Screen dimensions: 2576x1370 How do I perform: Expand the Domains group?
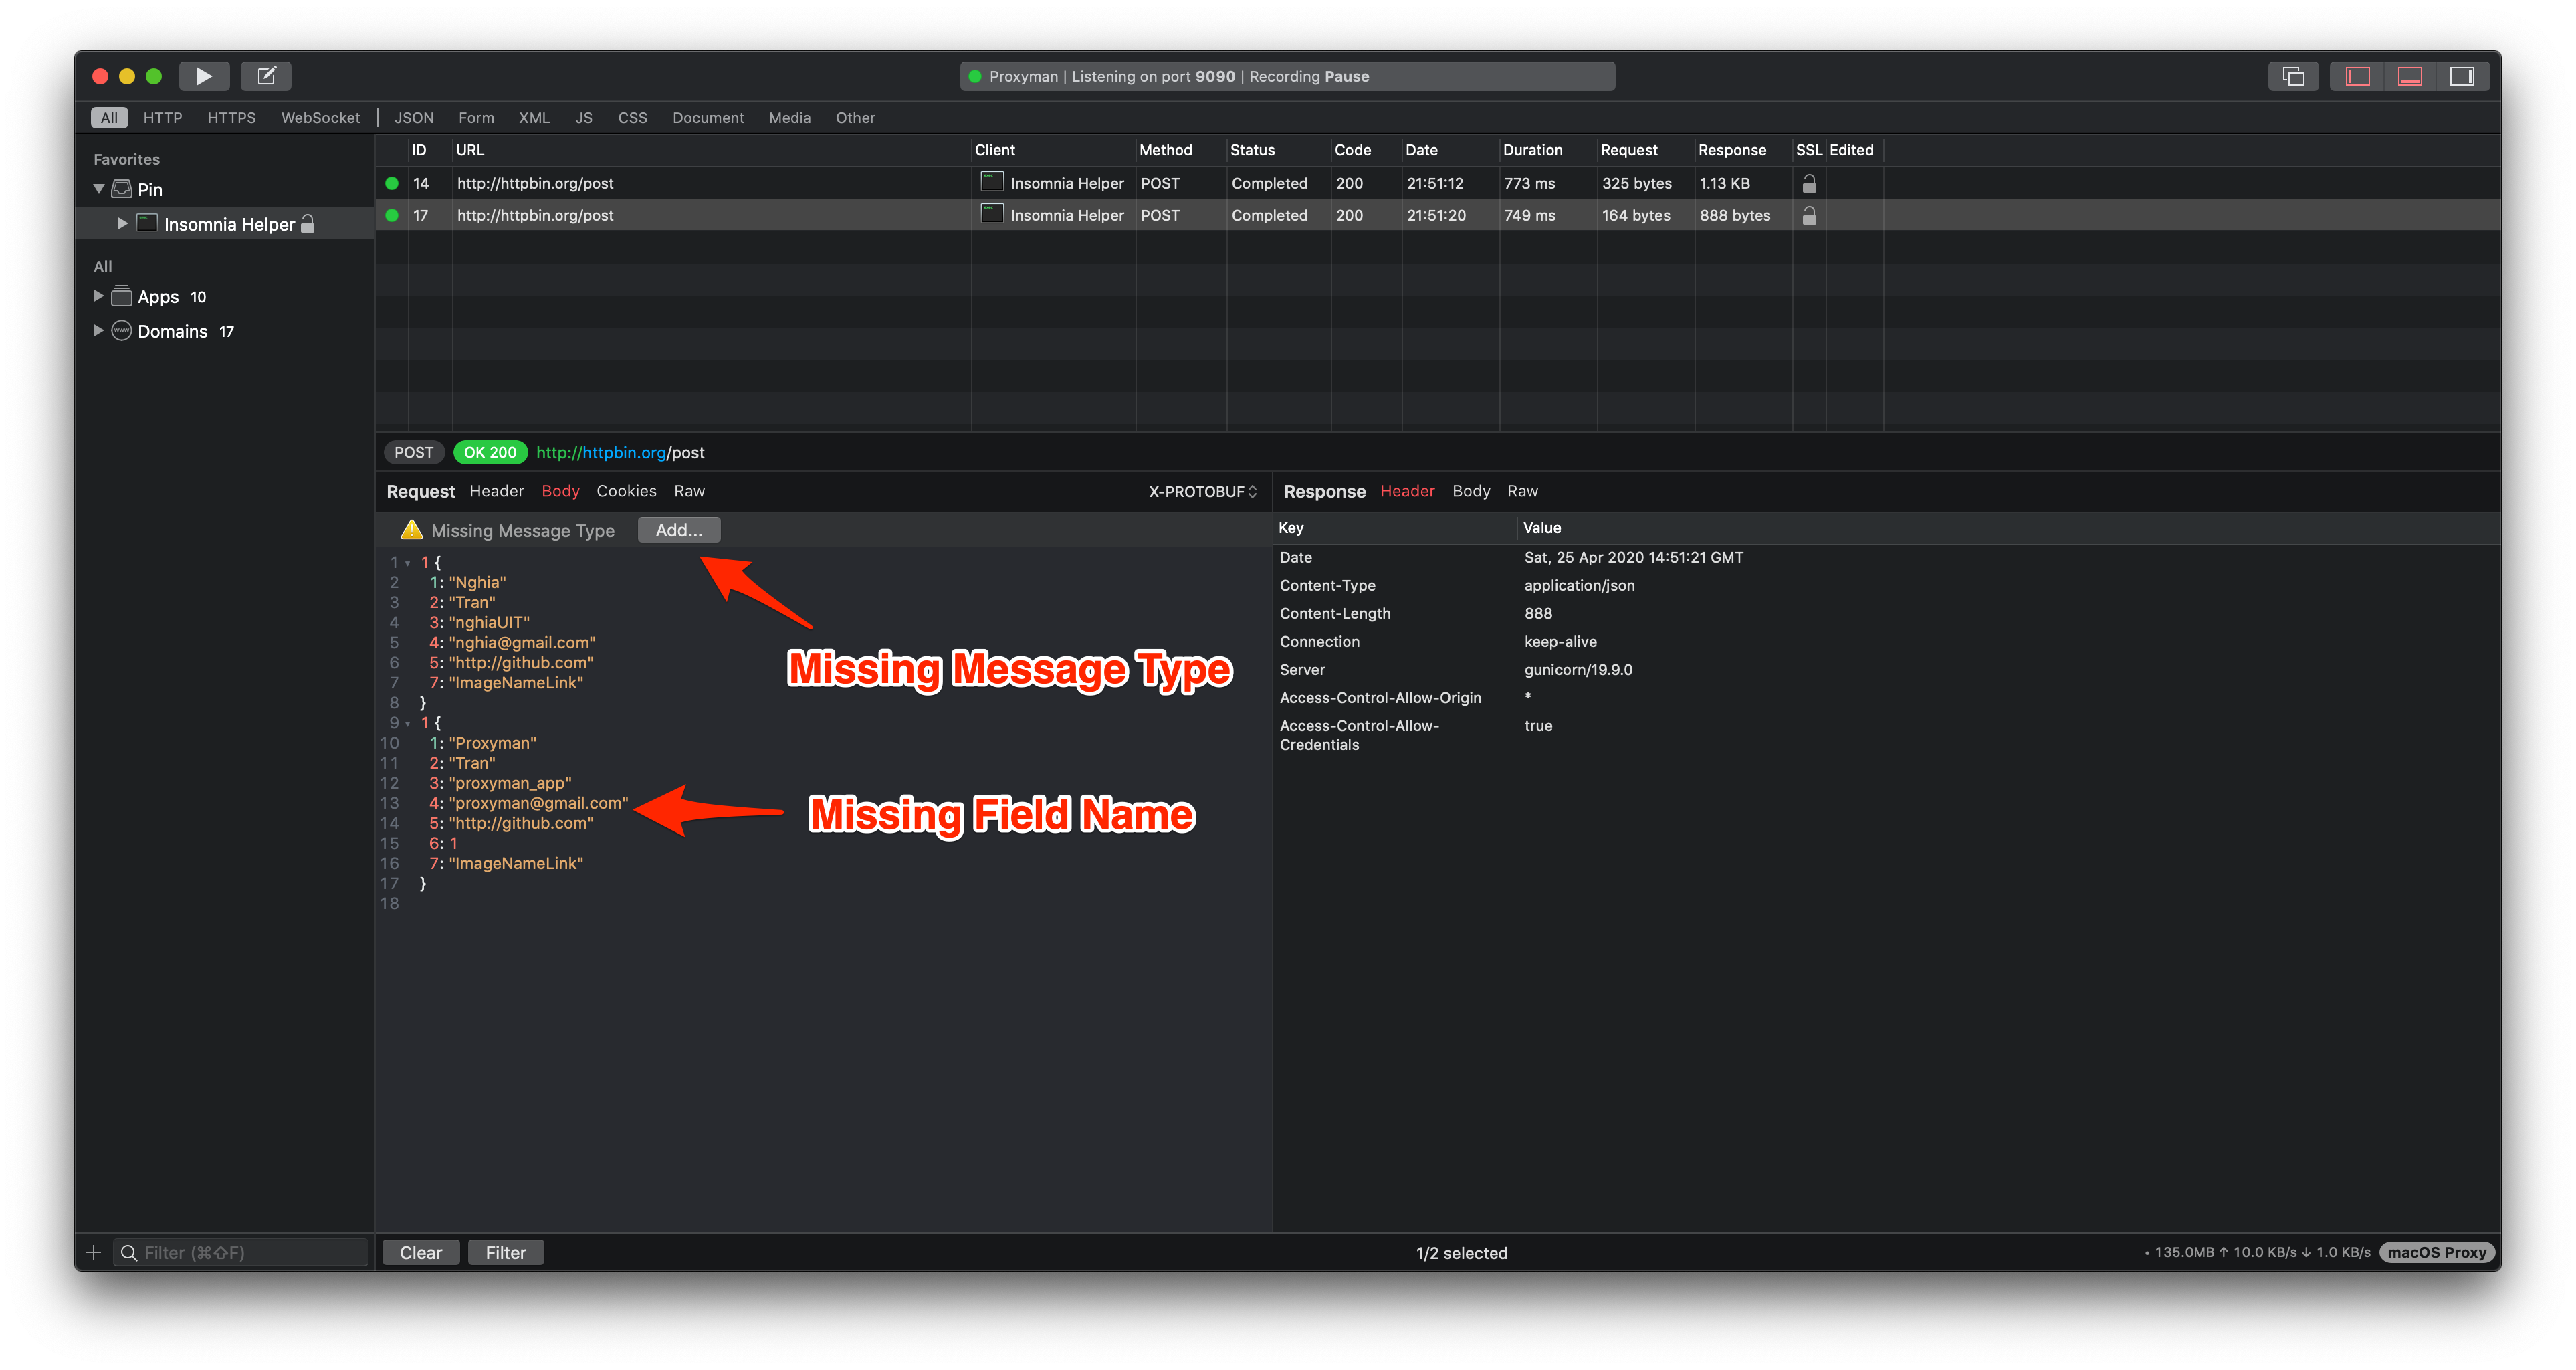(x=98, y=331)
